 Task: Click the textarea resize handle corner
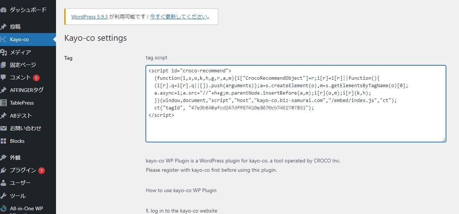point(443,139)
